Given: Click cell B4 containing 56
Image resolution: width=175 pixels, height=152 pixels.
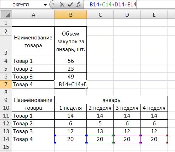Looking at the screenshot, I should (x=71, y=61).
